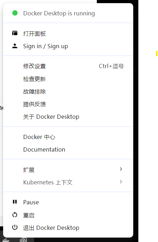Click 'Docker Desktop is running' status text
The image size is (158, 242).
pos(59,13)
